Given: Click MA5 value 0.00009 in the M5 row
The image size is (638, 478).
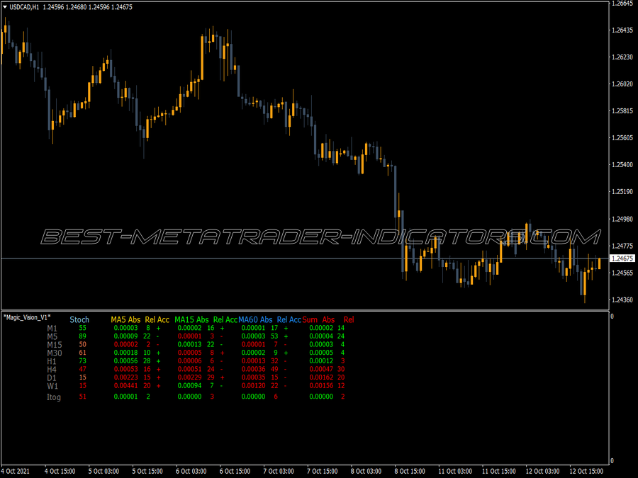Looking at the screenshot, I should click(125, 336).
